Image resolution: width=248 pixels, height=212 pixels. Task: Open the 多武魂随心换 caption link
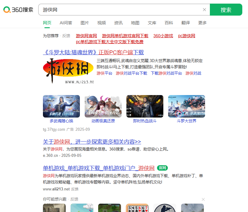pyautogui.click(x=61, y=121)
